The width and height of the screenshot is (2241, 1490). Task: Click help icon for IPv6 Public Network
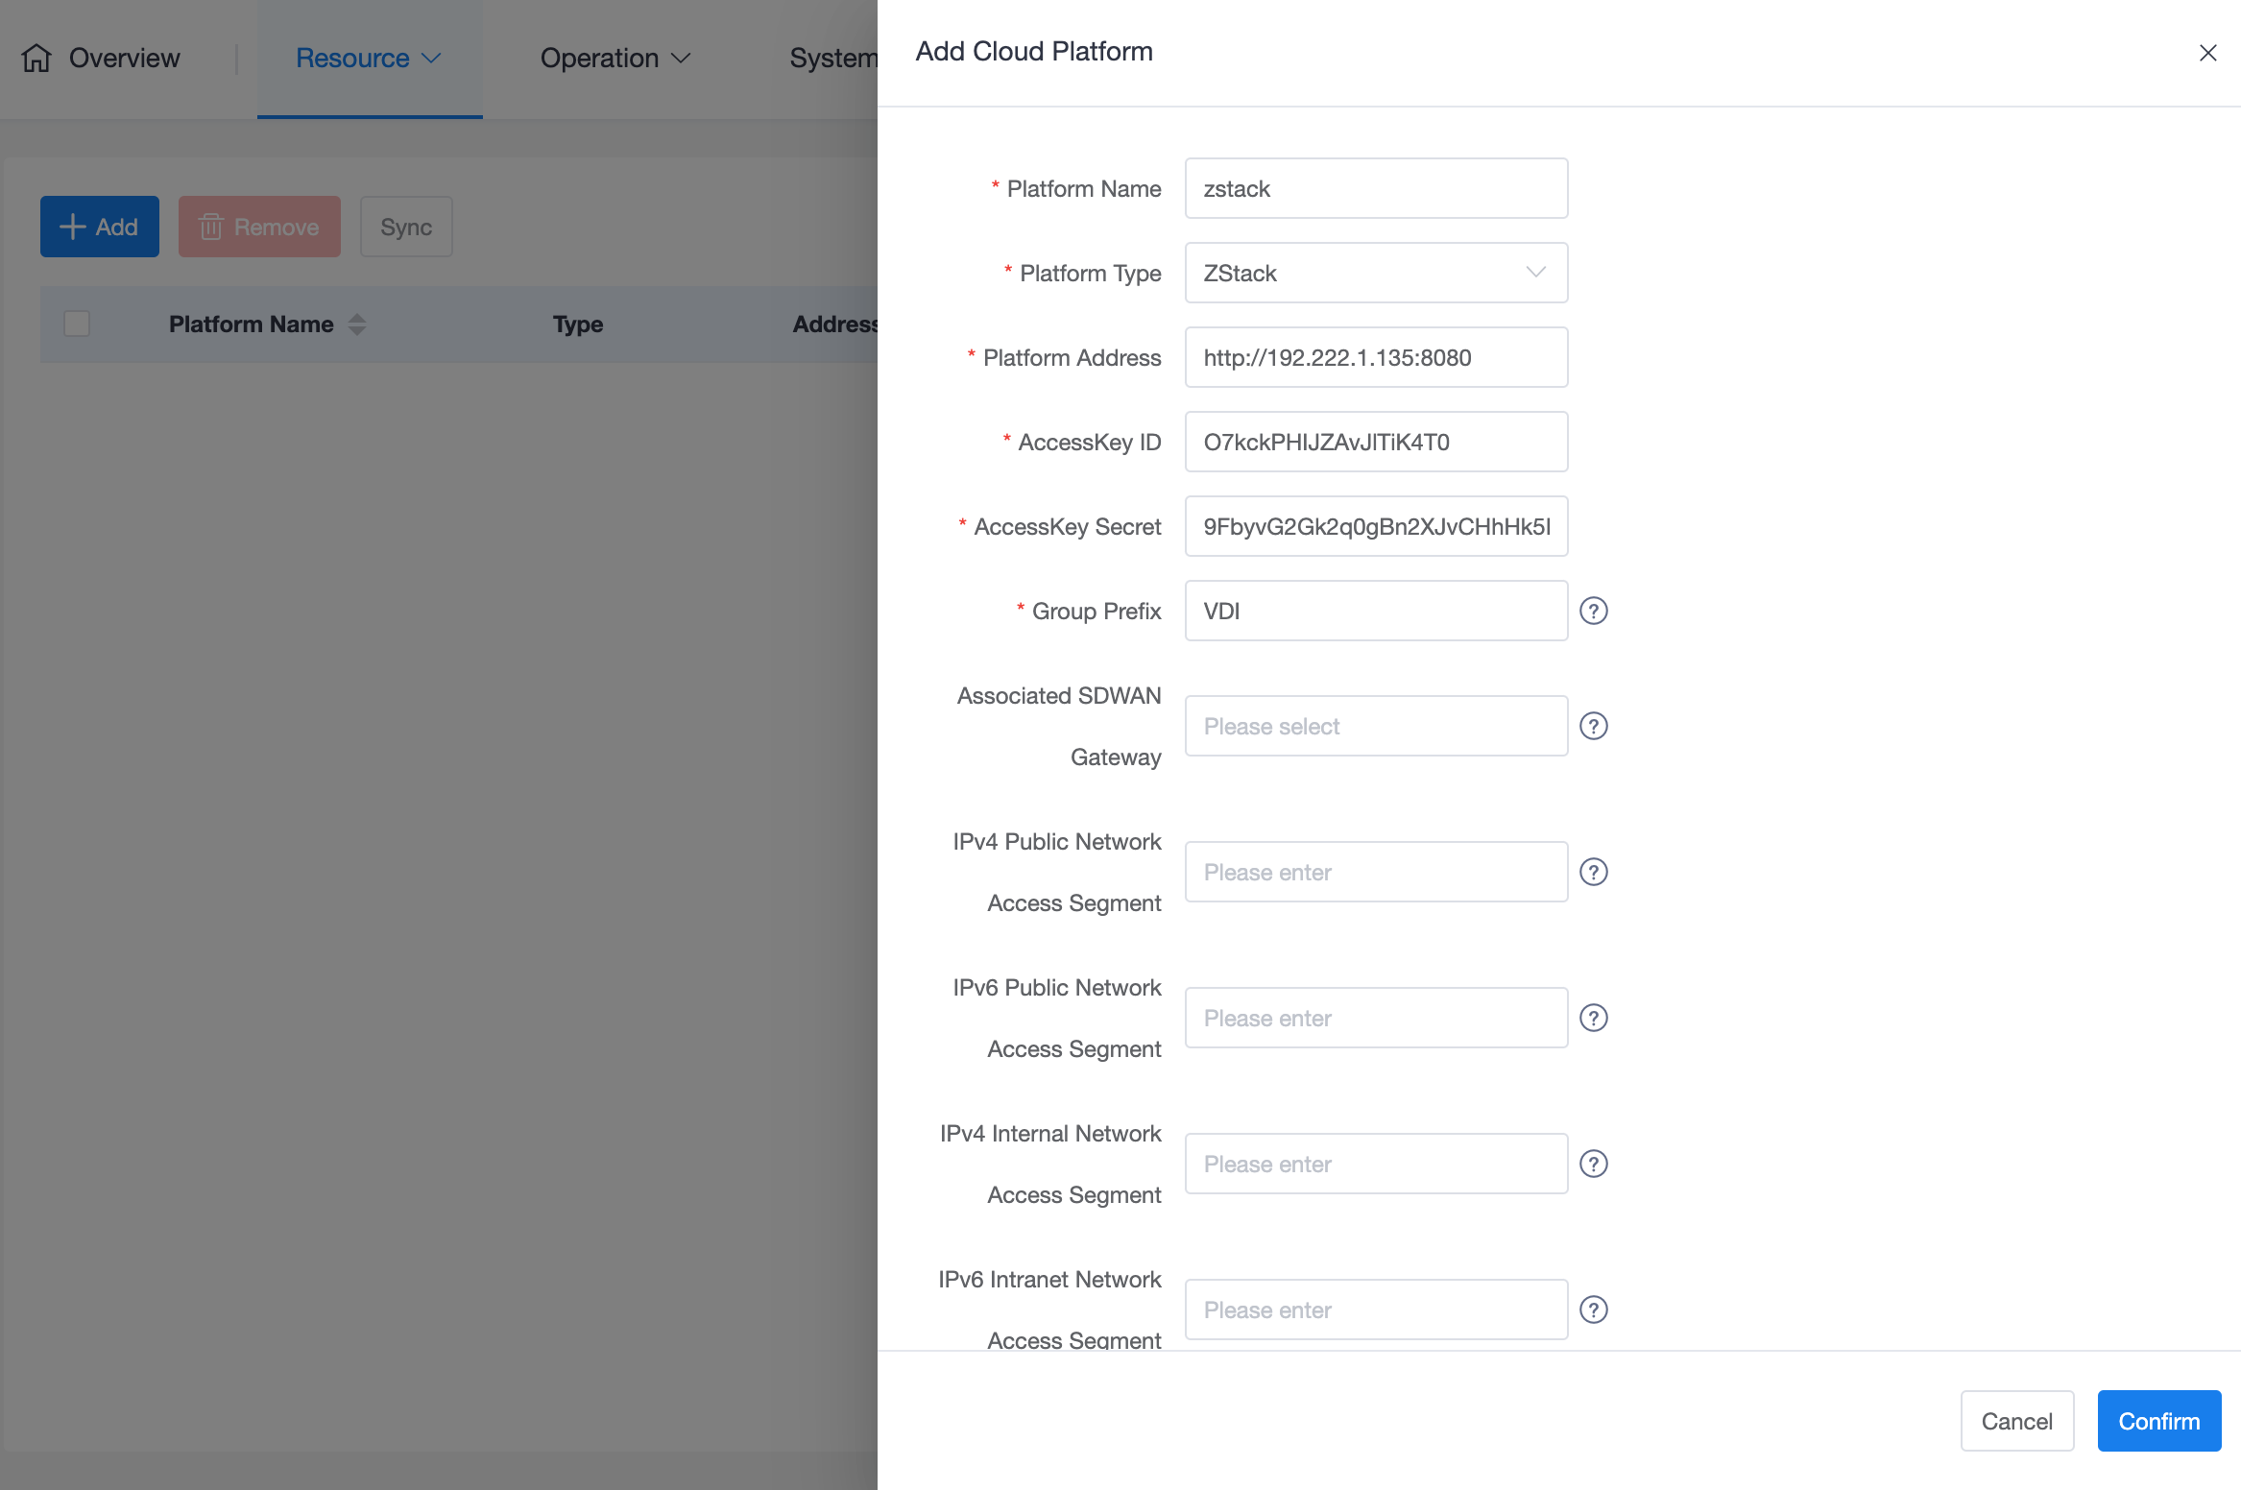pyautogui.click(x=1594, y=1018)
